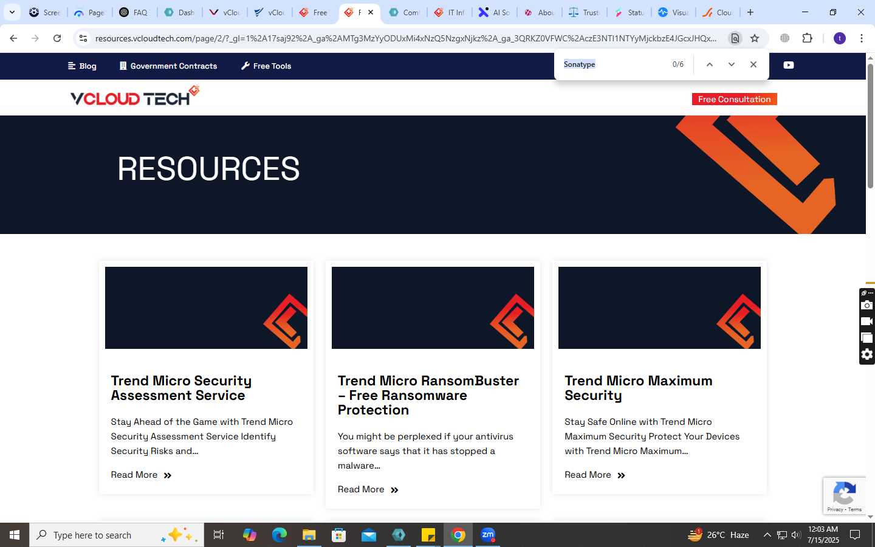Click the site information icon in address bar
875x547 pixels.
(83, 38)
